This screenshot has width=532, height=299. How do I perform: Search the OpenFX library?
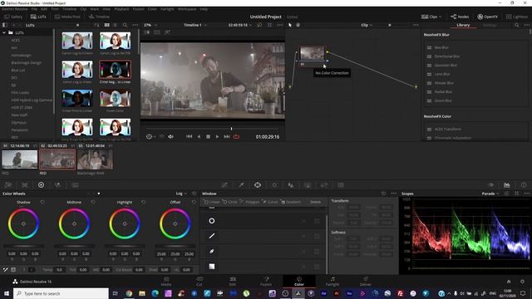pos(516,25)
